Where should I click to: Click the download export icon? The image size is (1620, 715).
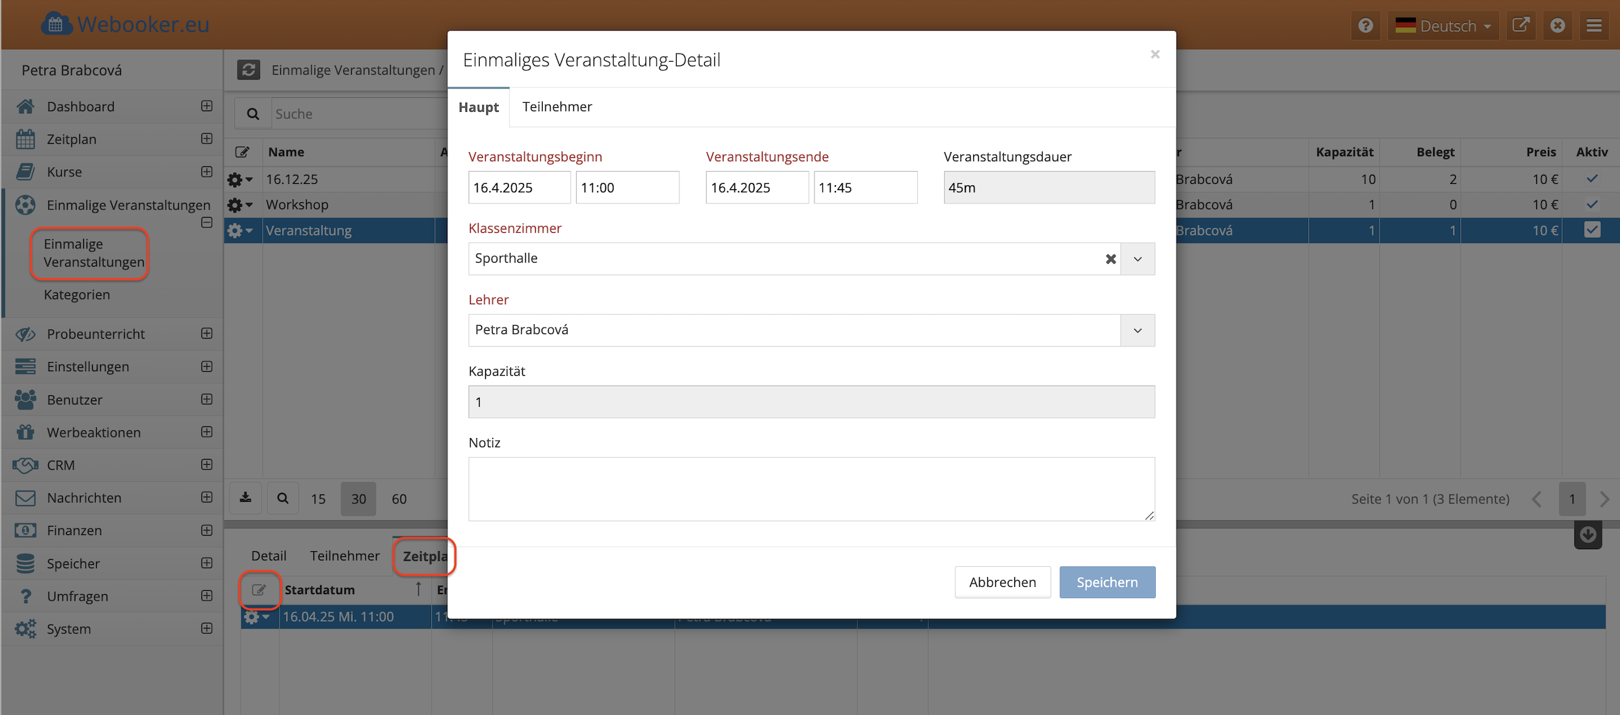(x=246, y=498)
